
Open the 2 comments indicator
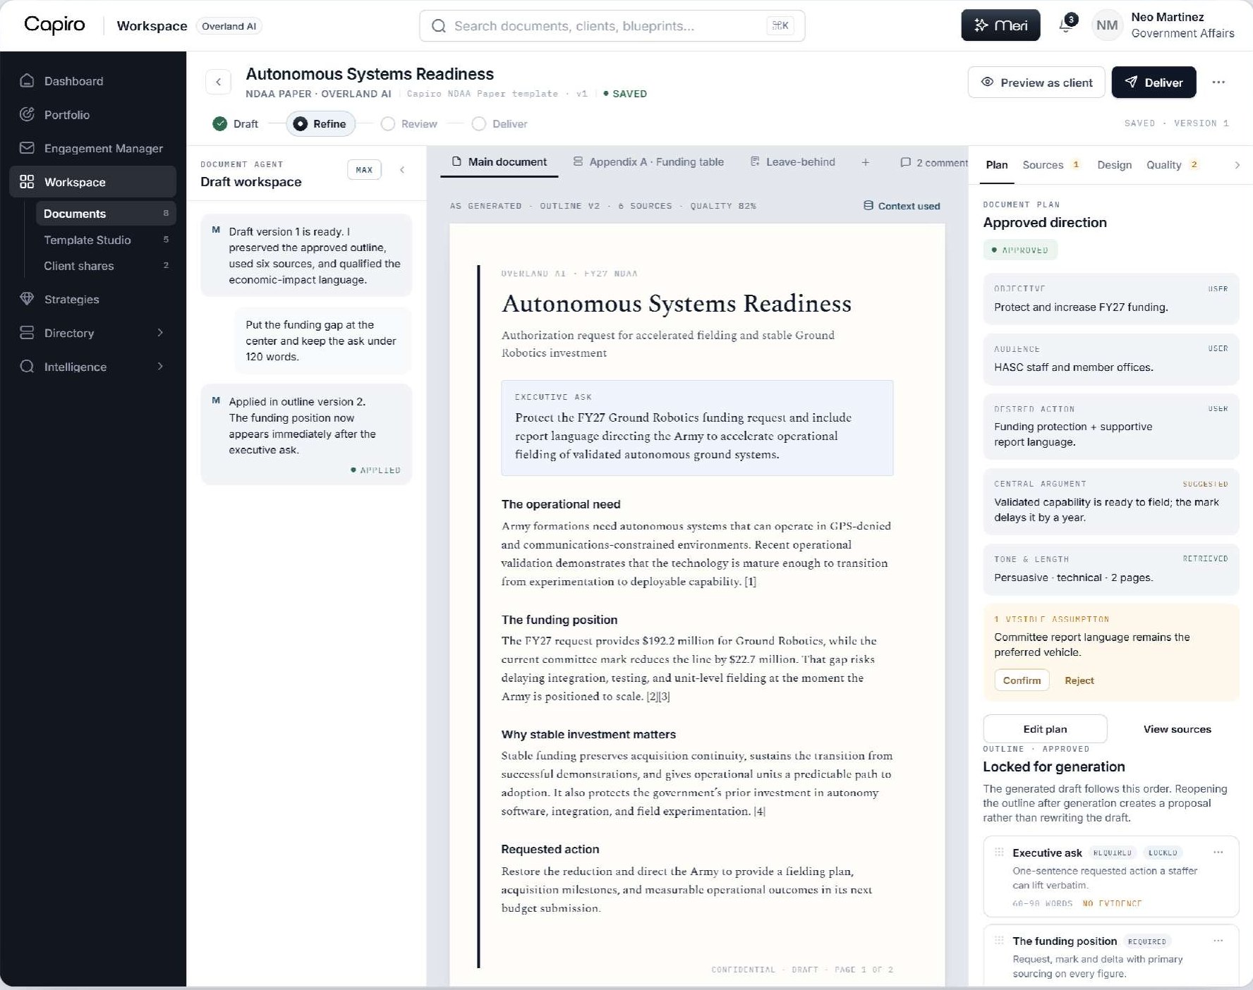tap(934, 162)
